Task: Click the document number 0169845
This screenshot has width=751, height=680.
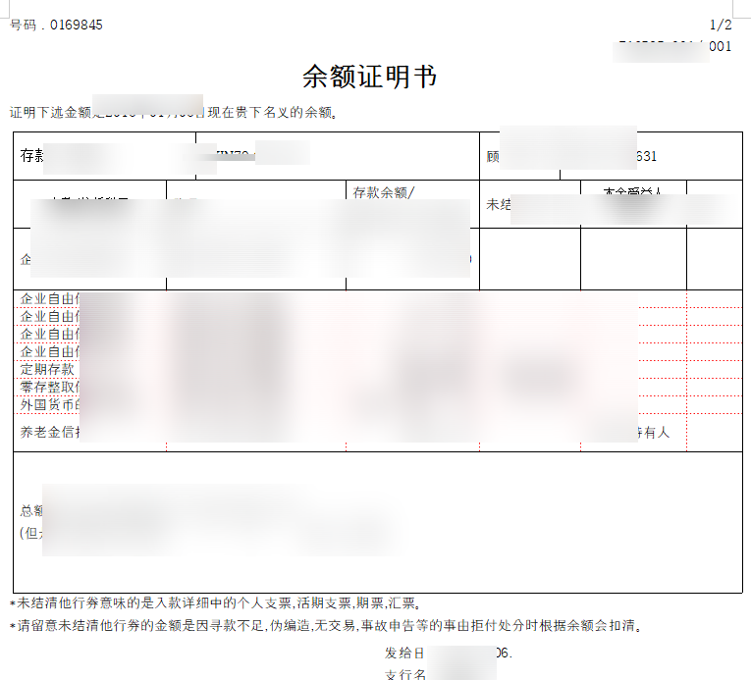Action: pos(76,25)
